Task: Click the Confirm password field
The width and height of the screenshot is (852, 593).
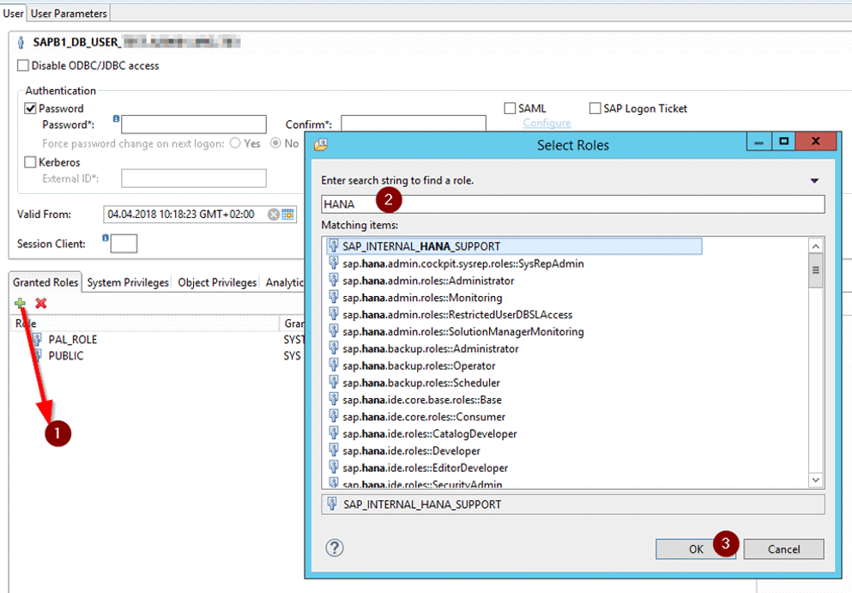Action: 414,124
